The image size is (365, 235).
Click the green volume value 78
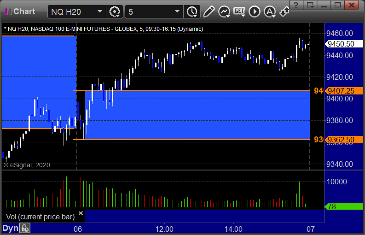coord(344,206)
